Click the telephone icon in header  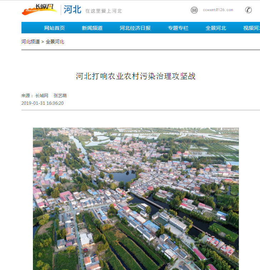[x=248, y=10]
